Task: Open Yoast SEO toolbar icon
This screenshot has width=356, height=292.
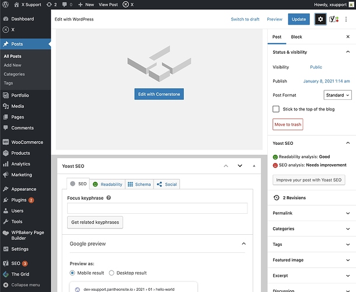Action: (x=334, y=19)
